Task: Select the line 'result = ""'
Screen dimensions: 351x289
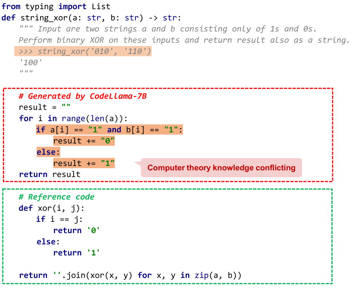Action: coord(45,107)
